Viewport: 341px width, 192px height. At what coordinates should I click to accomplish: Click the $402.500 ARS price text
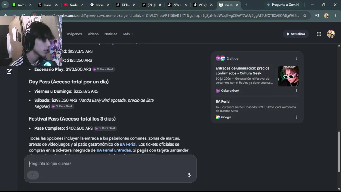(79, 128)
